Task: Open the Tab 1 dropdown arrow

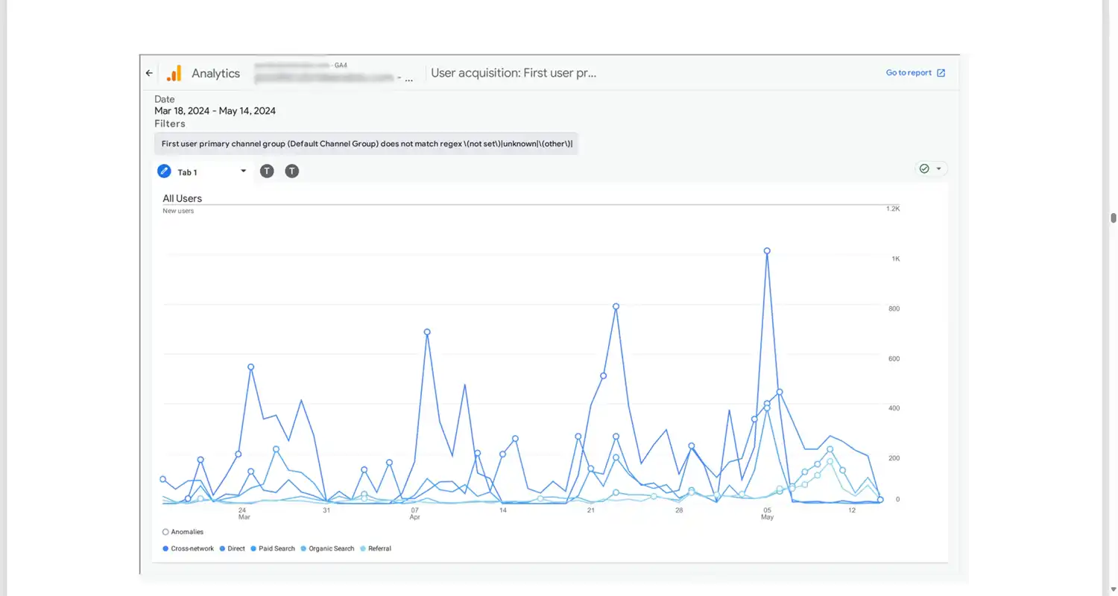Action: click(x=243, y=171)
